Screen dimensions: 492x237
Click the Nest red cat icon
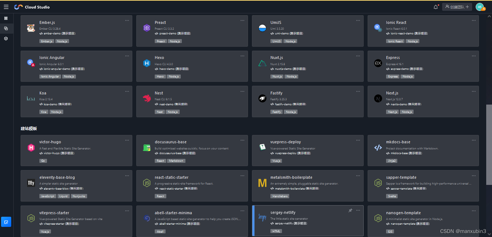tap(146, 98)
